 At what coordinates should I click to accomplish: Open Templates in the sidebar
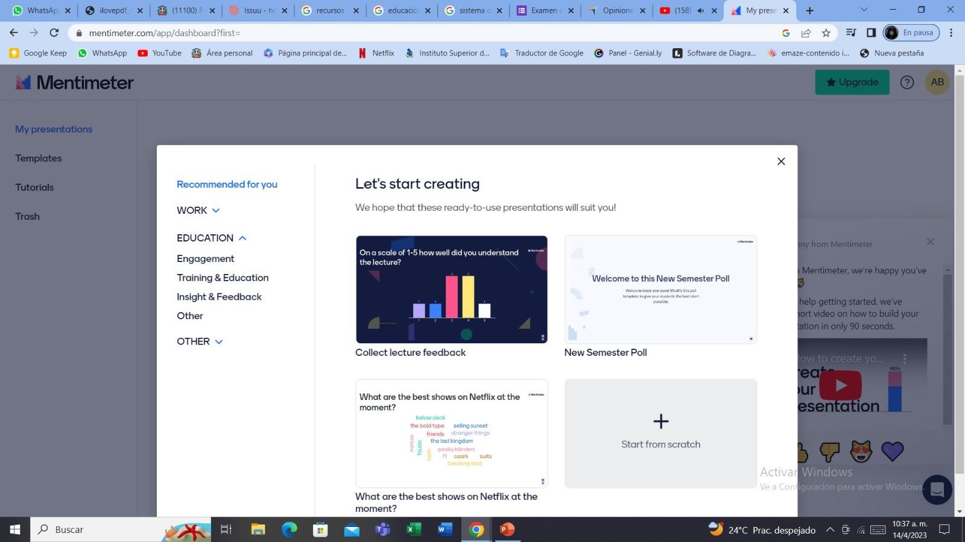pos(39,158)
